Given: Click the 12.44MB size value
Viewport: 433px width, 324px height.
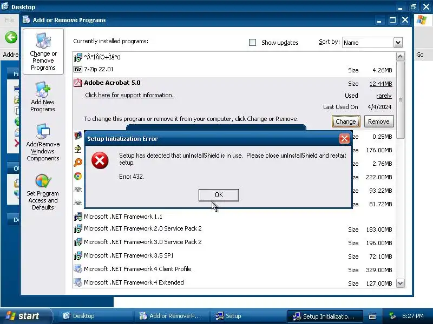Looking at the screenshot, I should point(381,84).
